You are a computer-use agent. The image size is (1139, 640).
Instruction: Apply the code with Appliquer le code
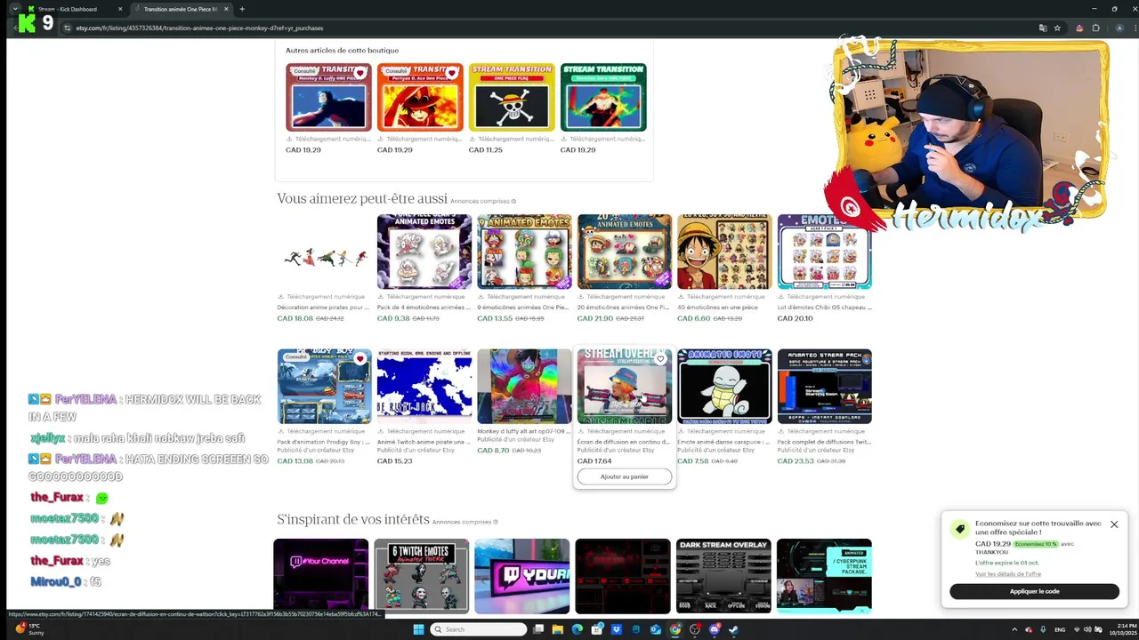click(x=1034, y=591)
